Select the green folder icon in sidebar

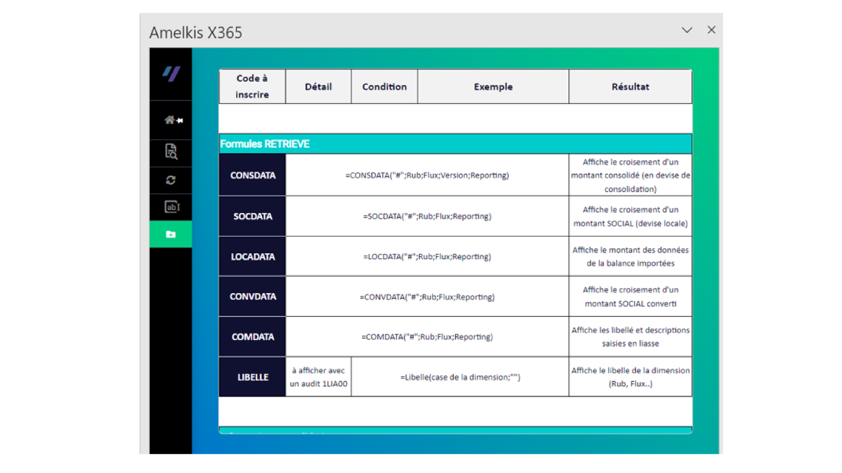tap(171, 234)
